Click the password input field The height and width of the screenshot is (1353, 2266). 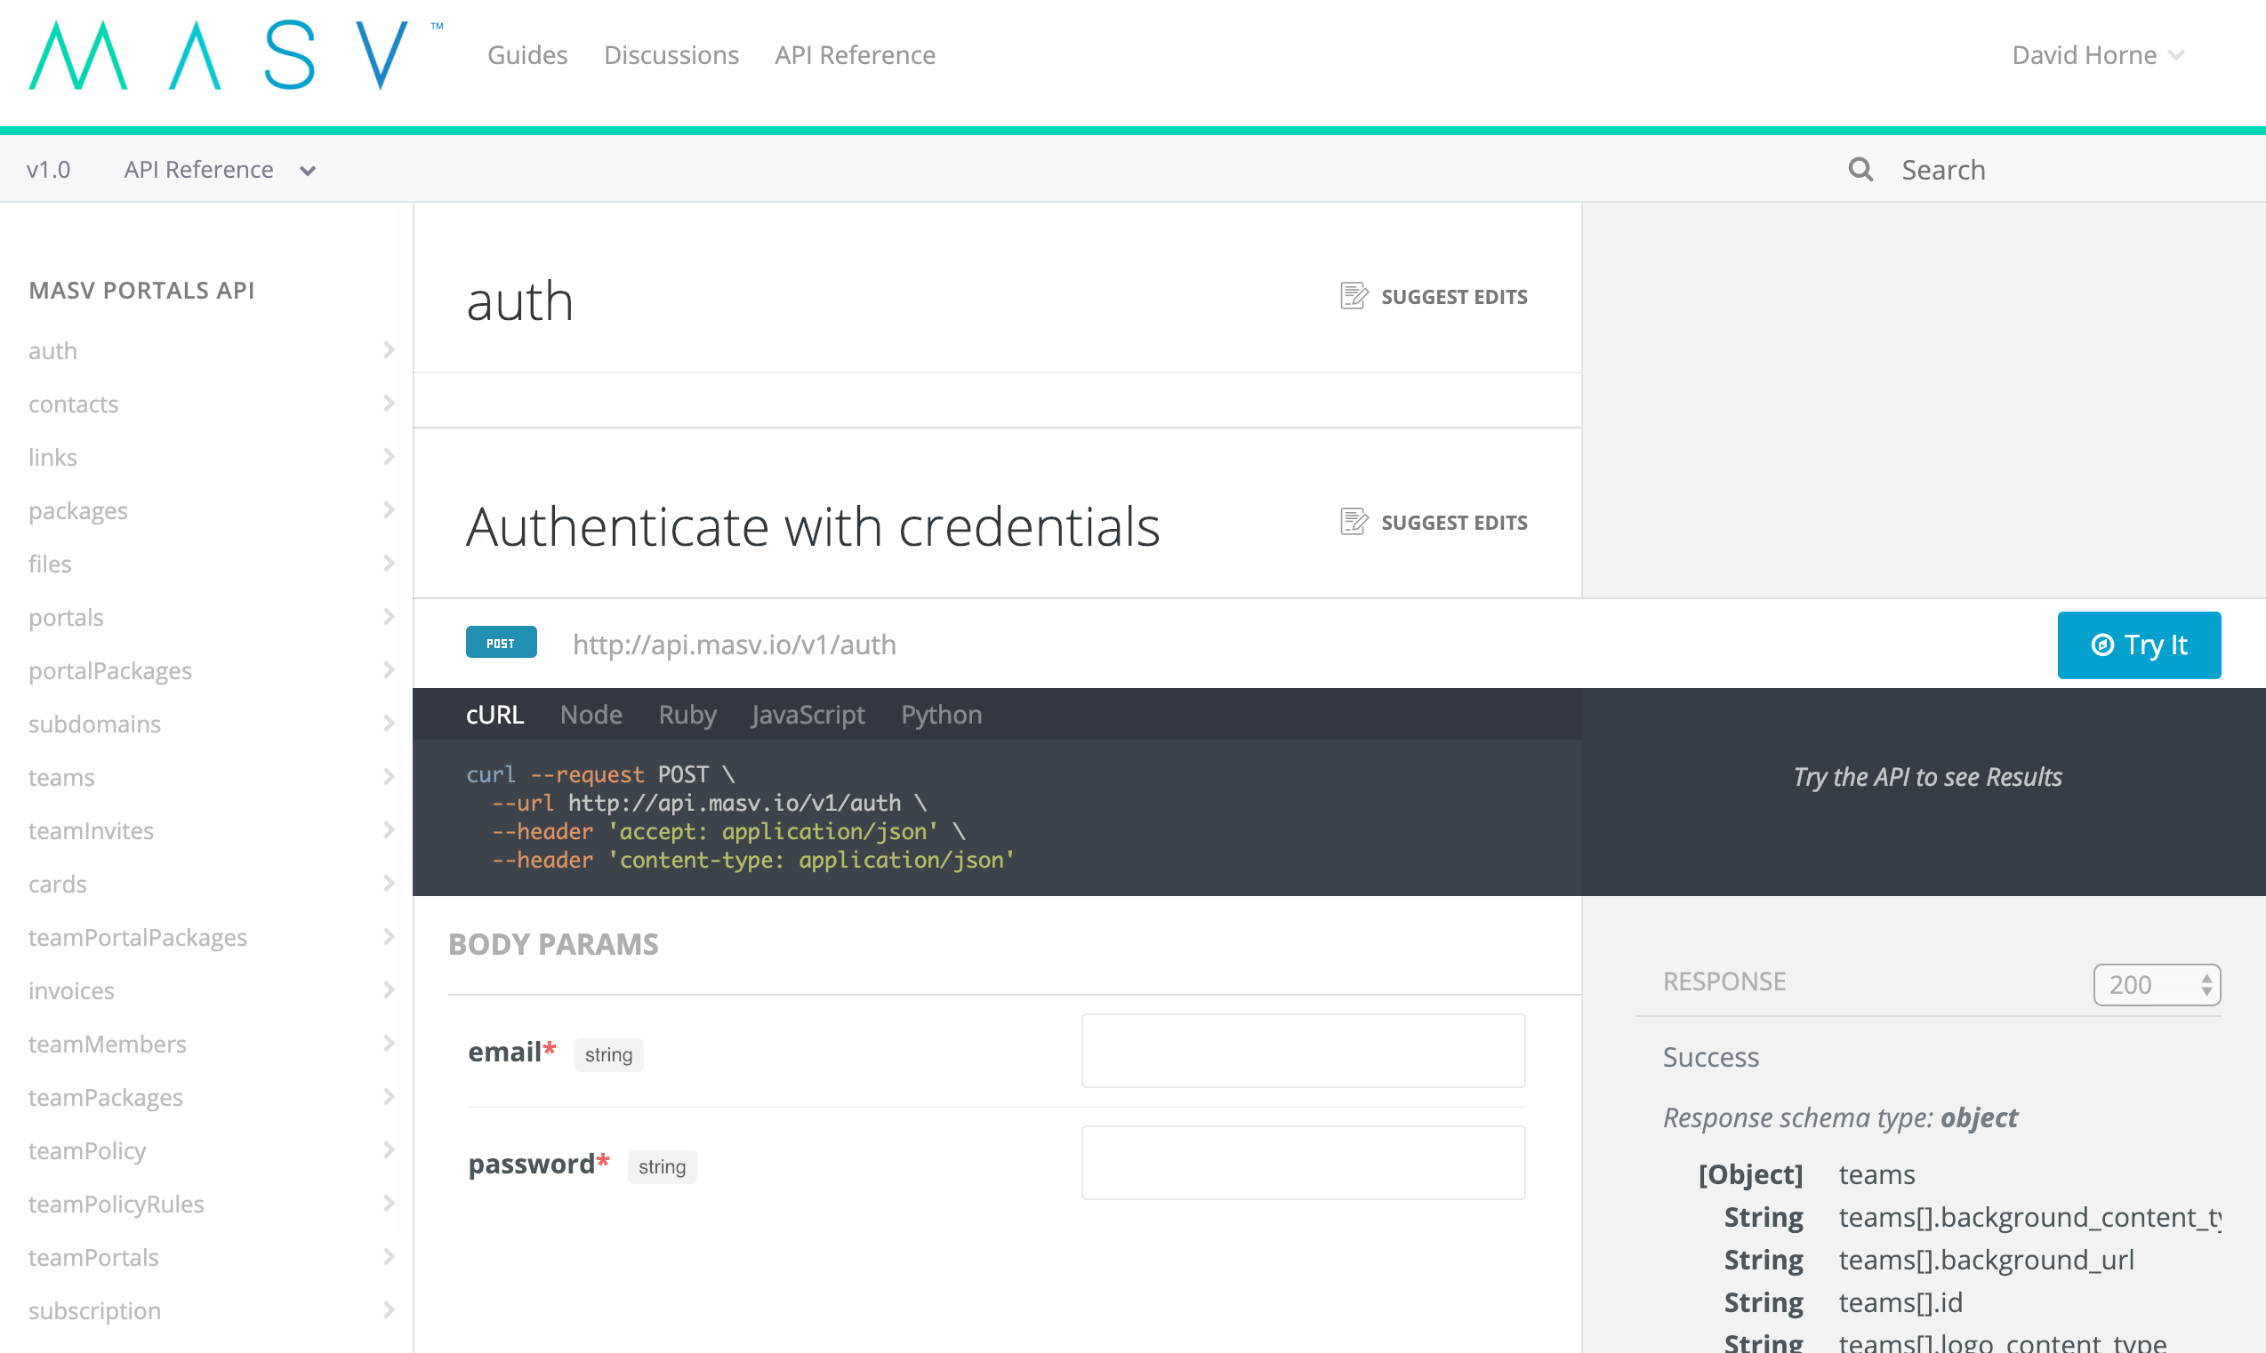1302,1163
